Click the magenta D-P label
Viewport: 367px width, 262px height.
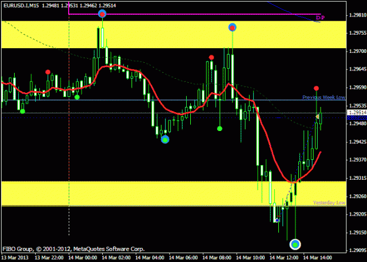320,18
